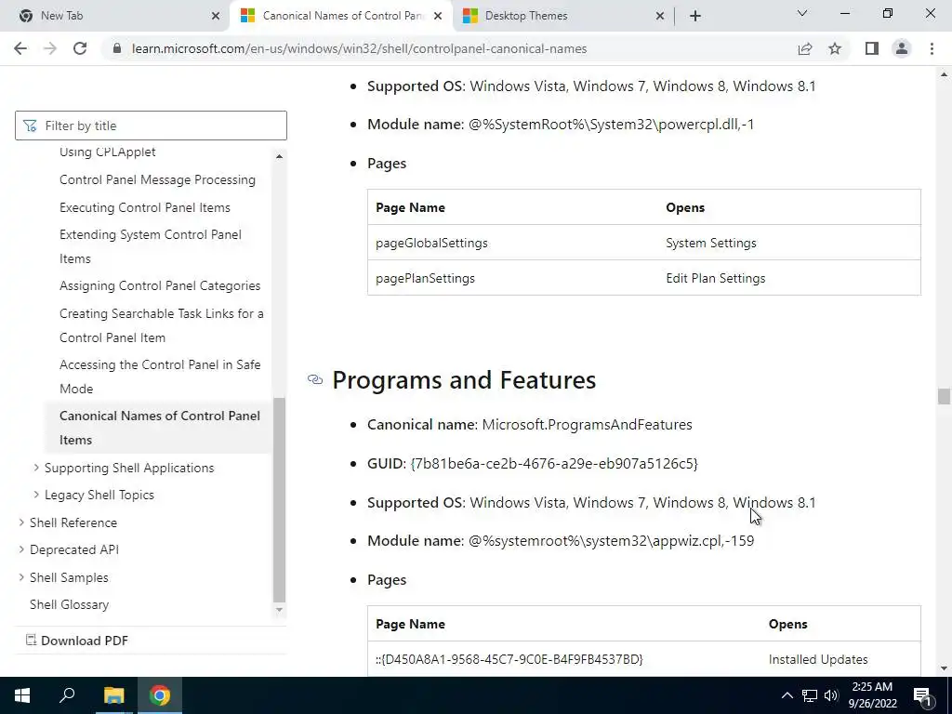Image resolution: width=952 pixels, height=714 pixels.
Task: Select the Canonical Names of Control Panel tab
Action: (342, 16)
